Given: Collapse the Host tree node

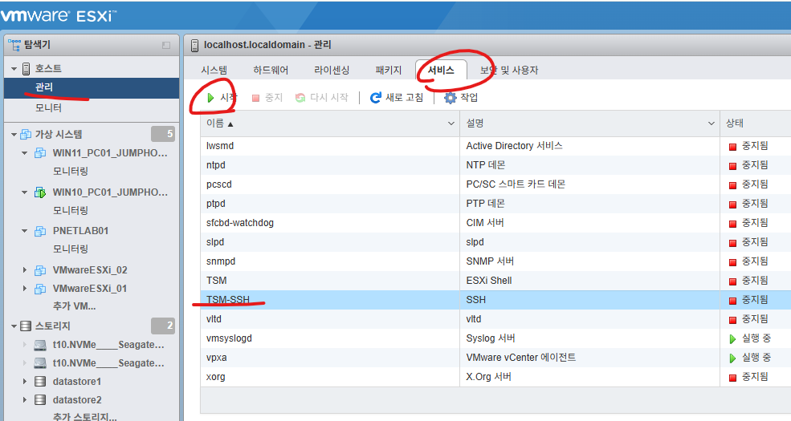Looking at the screenshot, I should click(14, 69).
